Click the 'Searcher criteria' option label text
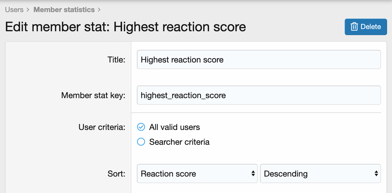The height and width of the screenshot is (193, 392). [x=179, y=142]
